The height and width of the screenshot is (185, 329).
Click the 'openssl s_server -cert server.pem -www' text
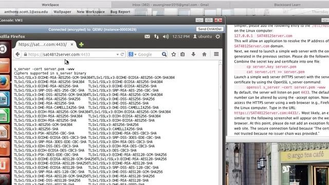point(286,87)
